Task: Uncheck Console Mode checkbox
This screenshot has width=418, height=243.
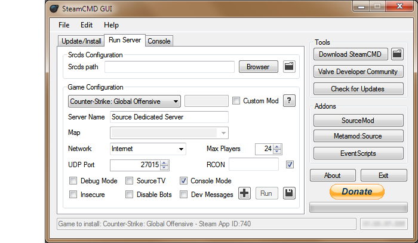Action: [x=183, y=181]
